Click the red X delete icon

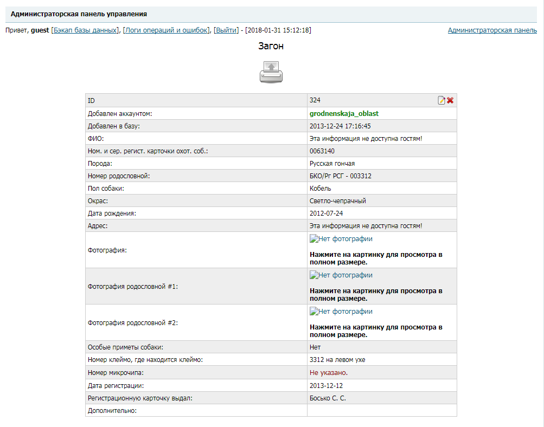(x=450, y=100)
